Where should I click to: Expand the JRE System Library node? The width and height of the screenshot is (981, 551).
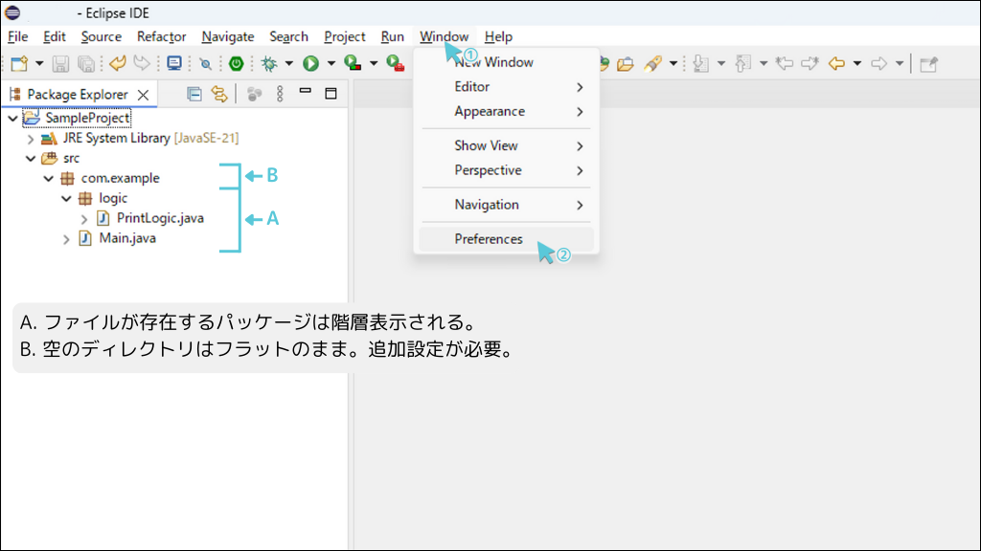point(31,139)
